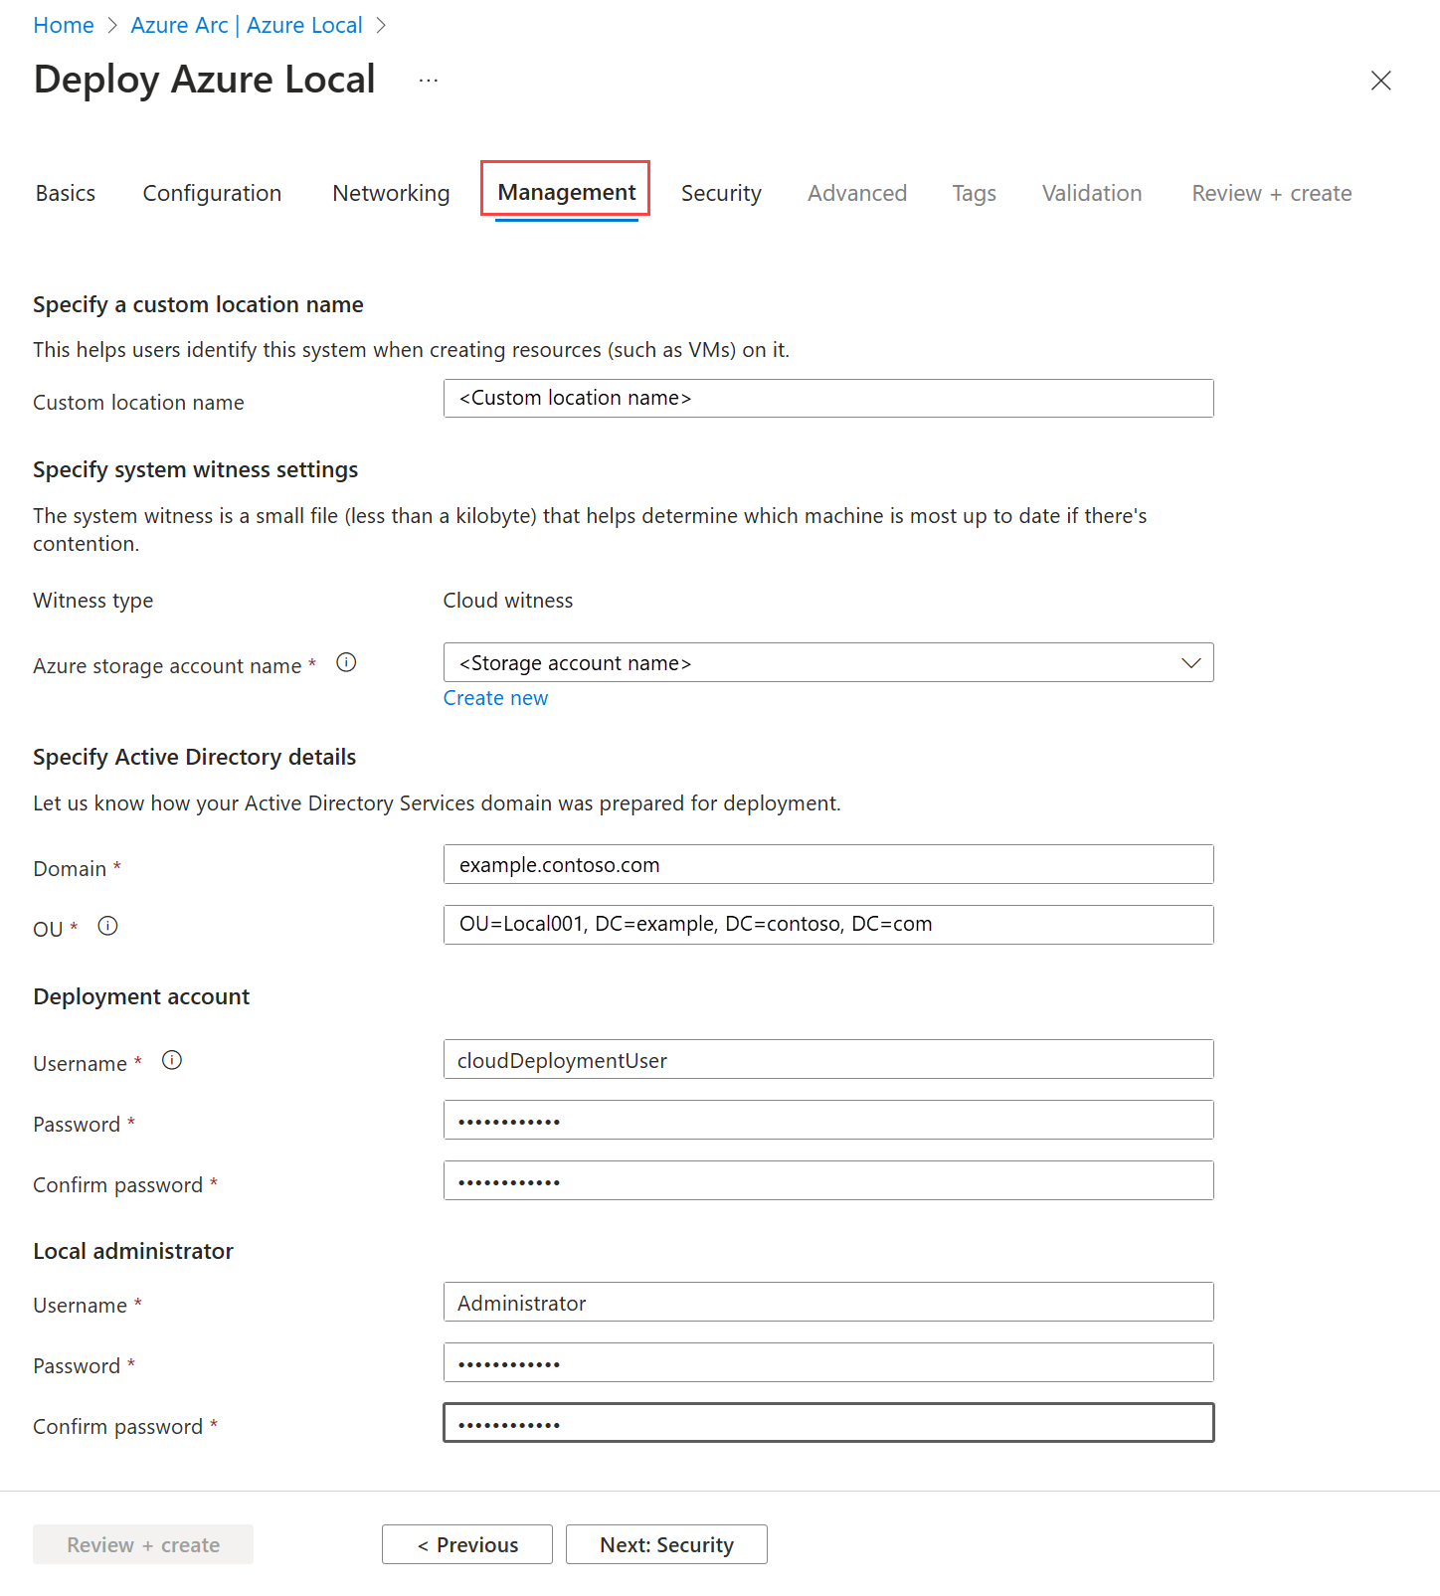Click the Create new storage account link
Image resolution: width=1440 pixels, height=1596 pixels.
click(495, 697)
